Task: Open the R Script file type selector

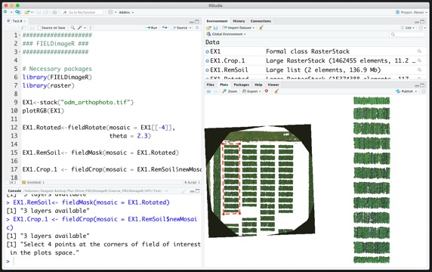Action: (192, 182)
